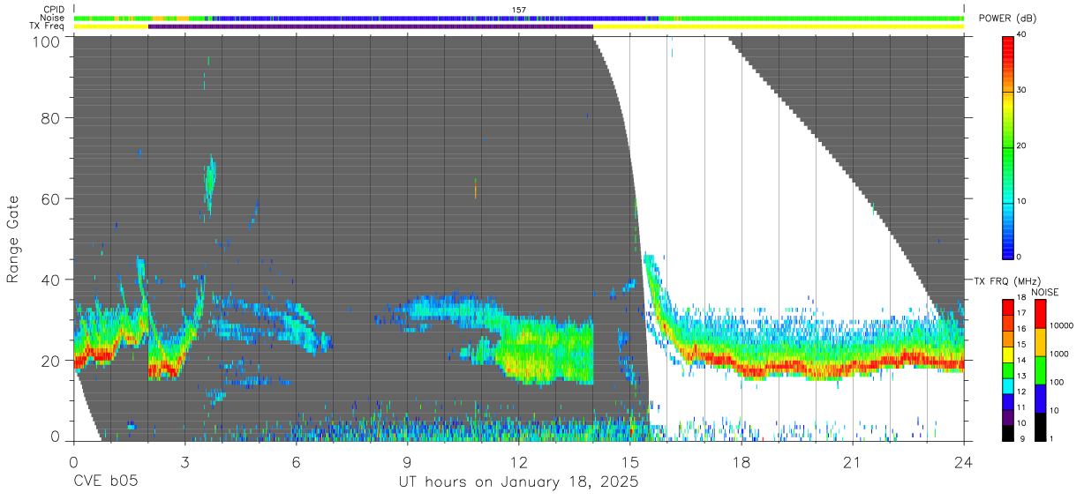Click the 100 tick on Range Gate axis
Screen dimensions: 1084x500
click(x=46, y=41)
